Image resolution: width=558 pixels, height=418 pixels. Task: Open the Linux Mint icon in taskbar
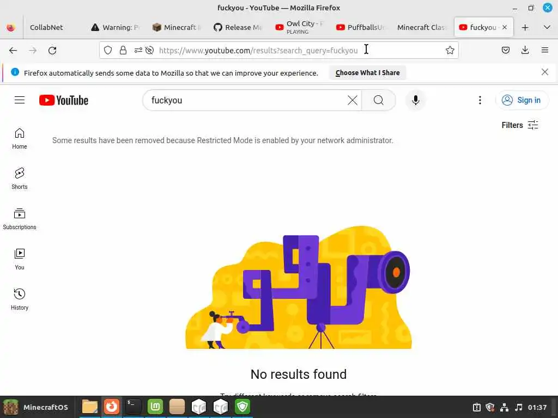tap(155, 407)
